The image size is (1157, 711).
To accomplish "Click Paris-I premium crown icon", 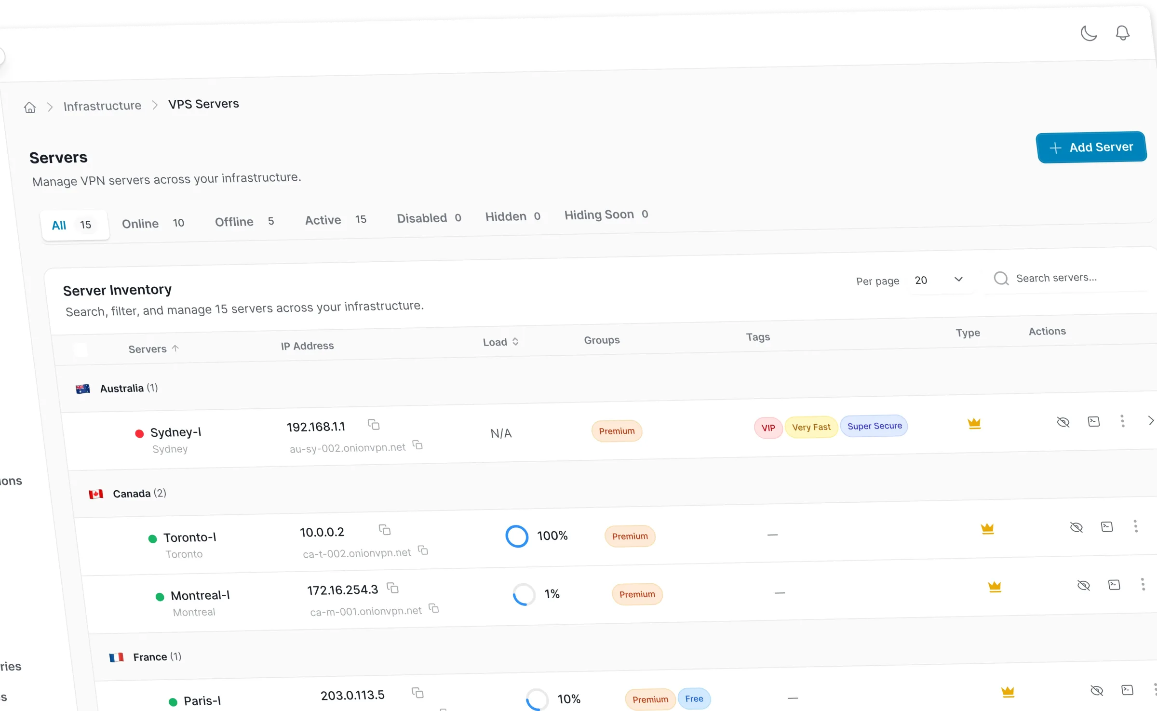I will coord(1008,692).
